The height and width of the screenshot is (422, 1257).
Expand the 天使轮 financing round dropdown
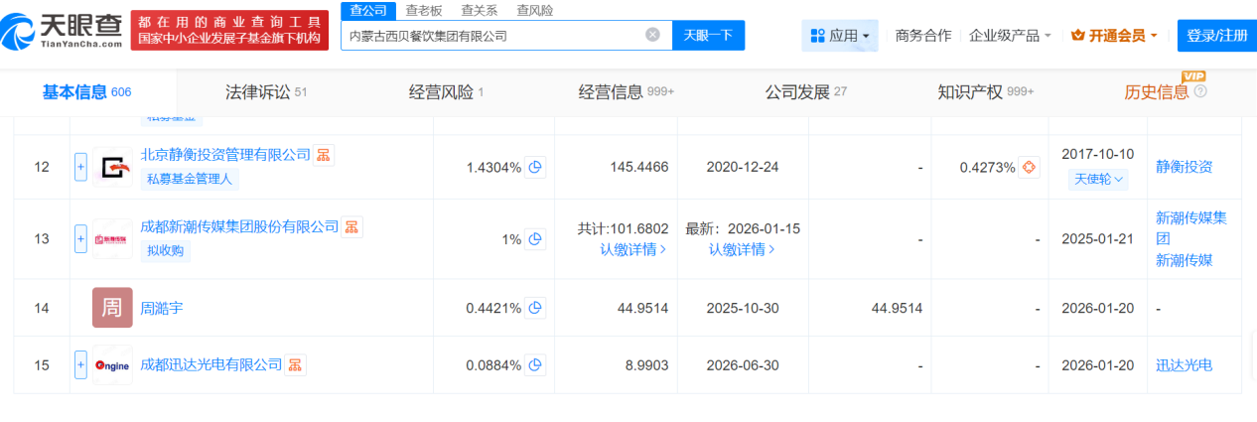pyautogui.click(x=1100, y=180)
